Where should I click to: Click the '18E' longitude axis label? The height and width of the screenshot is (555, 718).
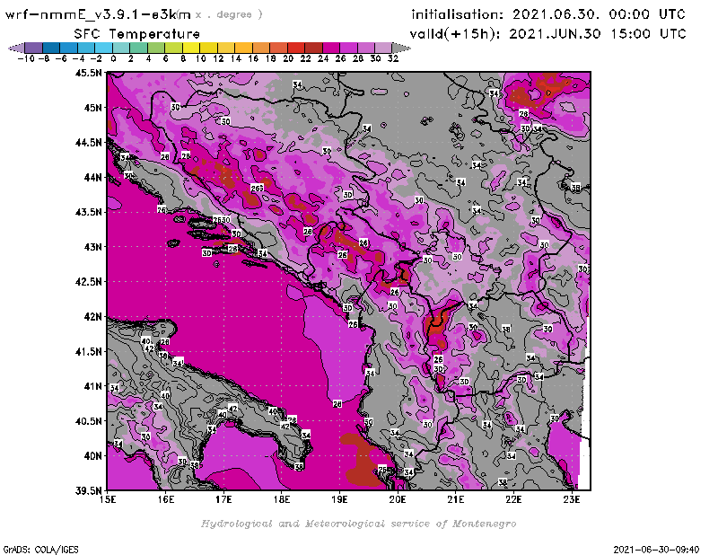tap(282, 499)
